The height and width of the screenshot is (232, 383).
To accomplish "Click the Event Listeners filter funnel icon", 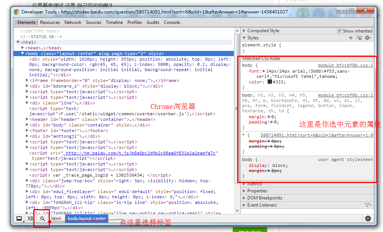I will pyautogui.click(x=368, y=205).
